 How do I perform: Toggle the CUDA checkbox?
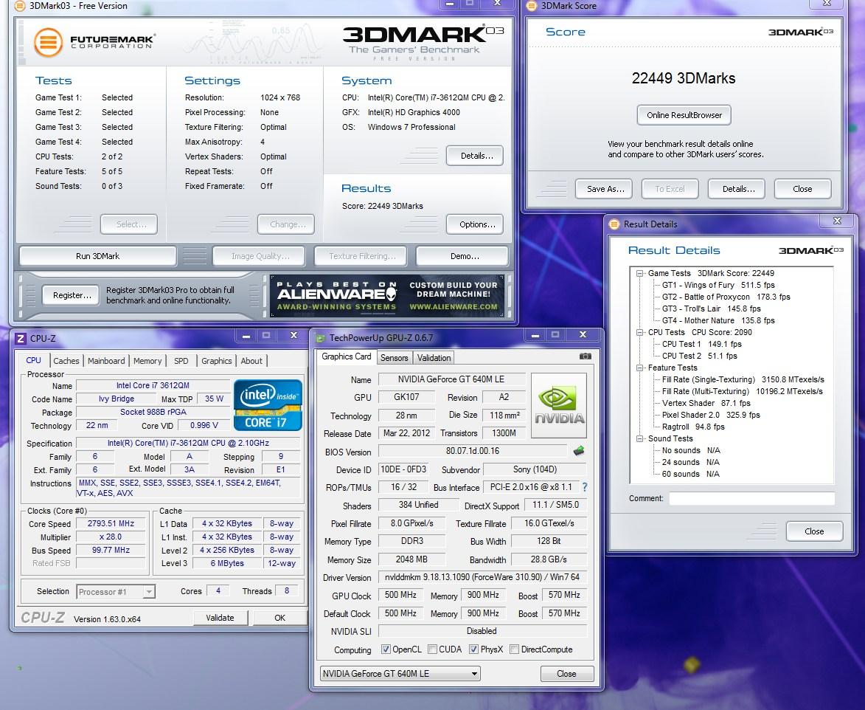(432, 649)
